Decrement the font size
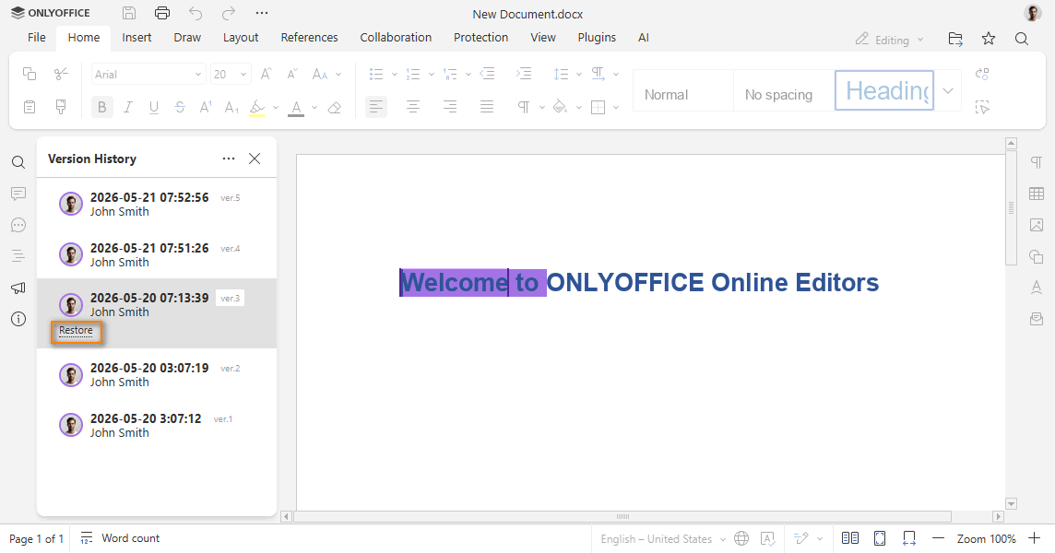Screen dimensions: 1055x553 point(292,74)
